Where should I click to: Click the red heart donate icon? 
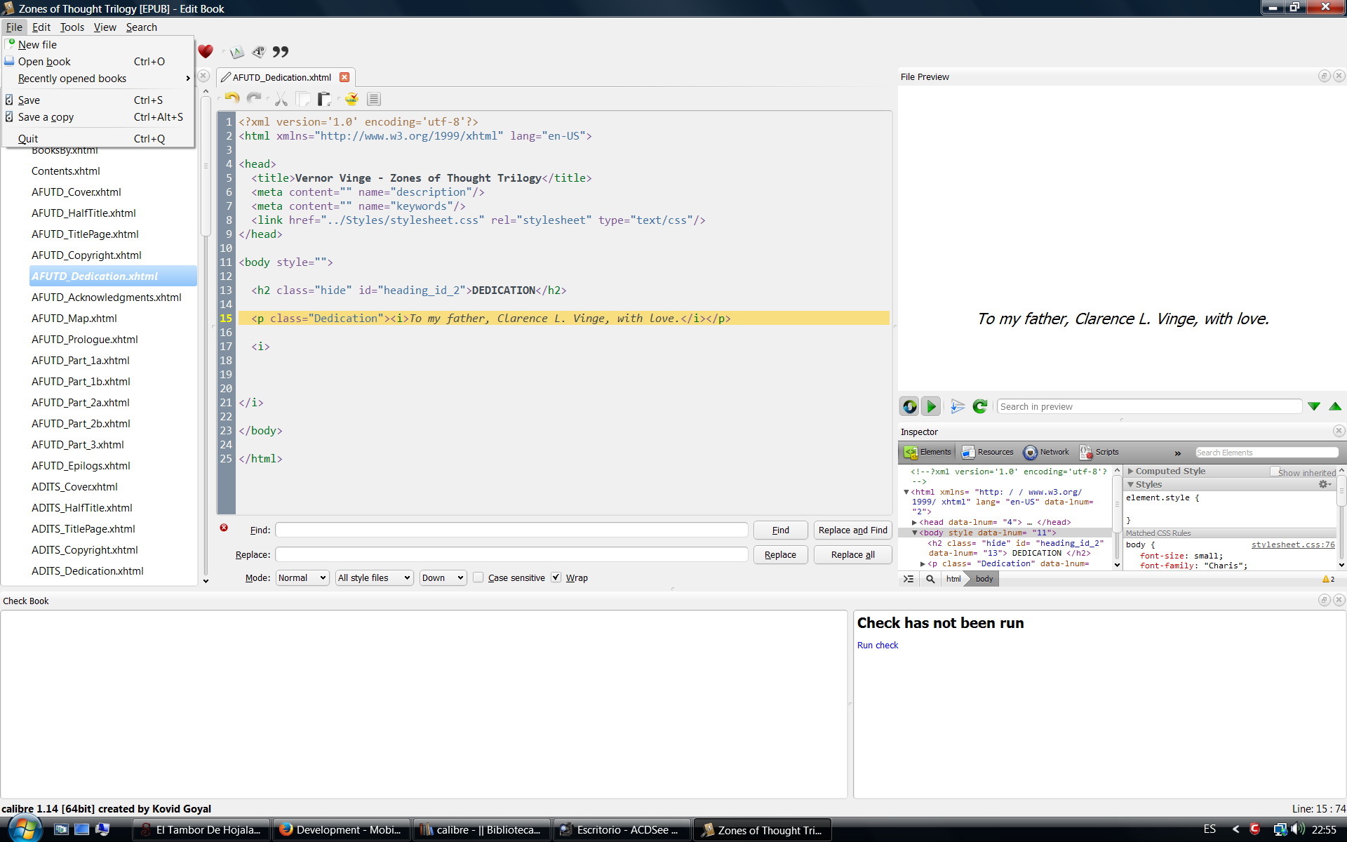coord(206,51)
